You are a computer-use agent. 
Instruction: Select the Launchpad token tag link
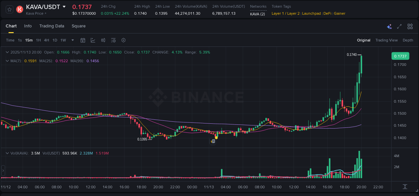click(x=311, y=13)
